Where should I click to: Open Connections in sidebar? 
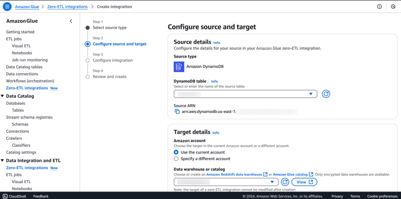[x=17, y=132]
